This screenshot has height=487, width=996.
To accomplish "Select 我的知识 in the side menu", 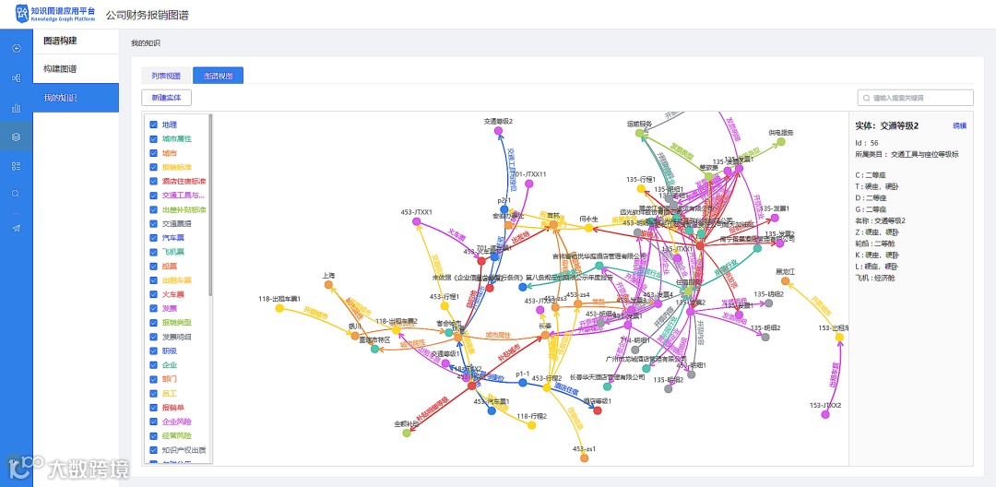I will [x=77, y=98].
